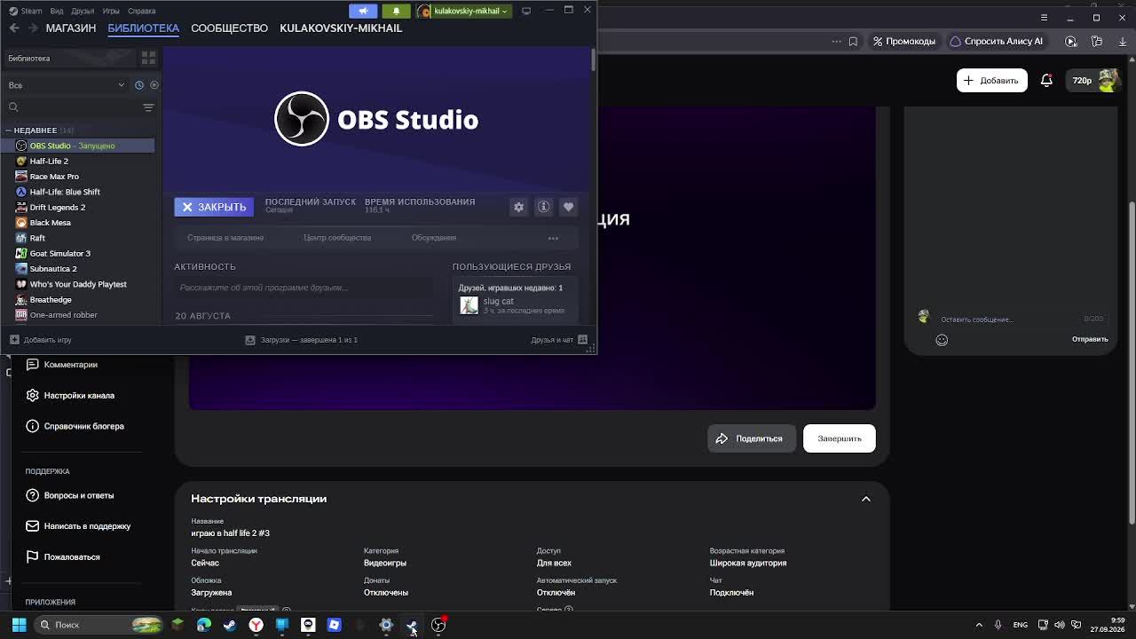This screenshot has width=1136, height=639.
Task: Open Friends and Chat in Steam
Action: point(559,340)
